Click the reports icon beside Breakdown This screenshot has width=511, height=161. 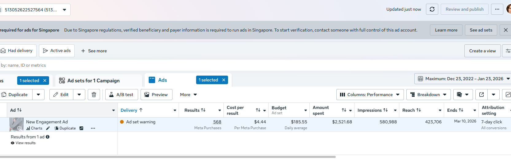coord(459,95)
